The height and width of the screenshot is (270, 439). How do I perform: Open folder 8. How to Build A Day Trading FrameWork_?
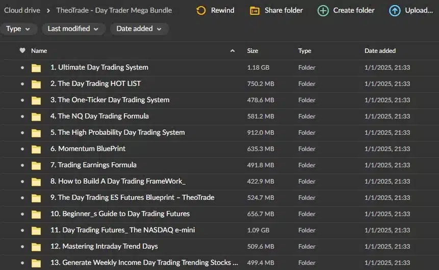point(118,181)
